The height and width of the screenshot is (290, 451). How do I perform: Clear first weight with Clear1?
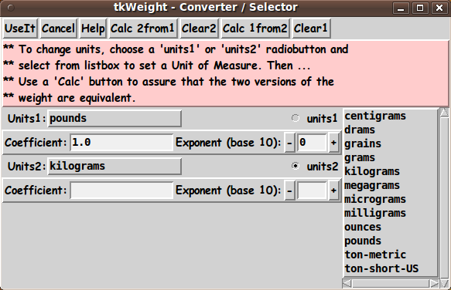pyautogui.click(x=311, y=28)
